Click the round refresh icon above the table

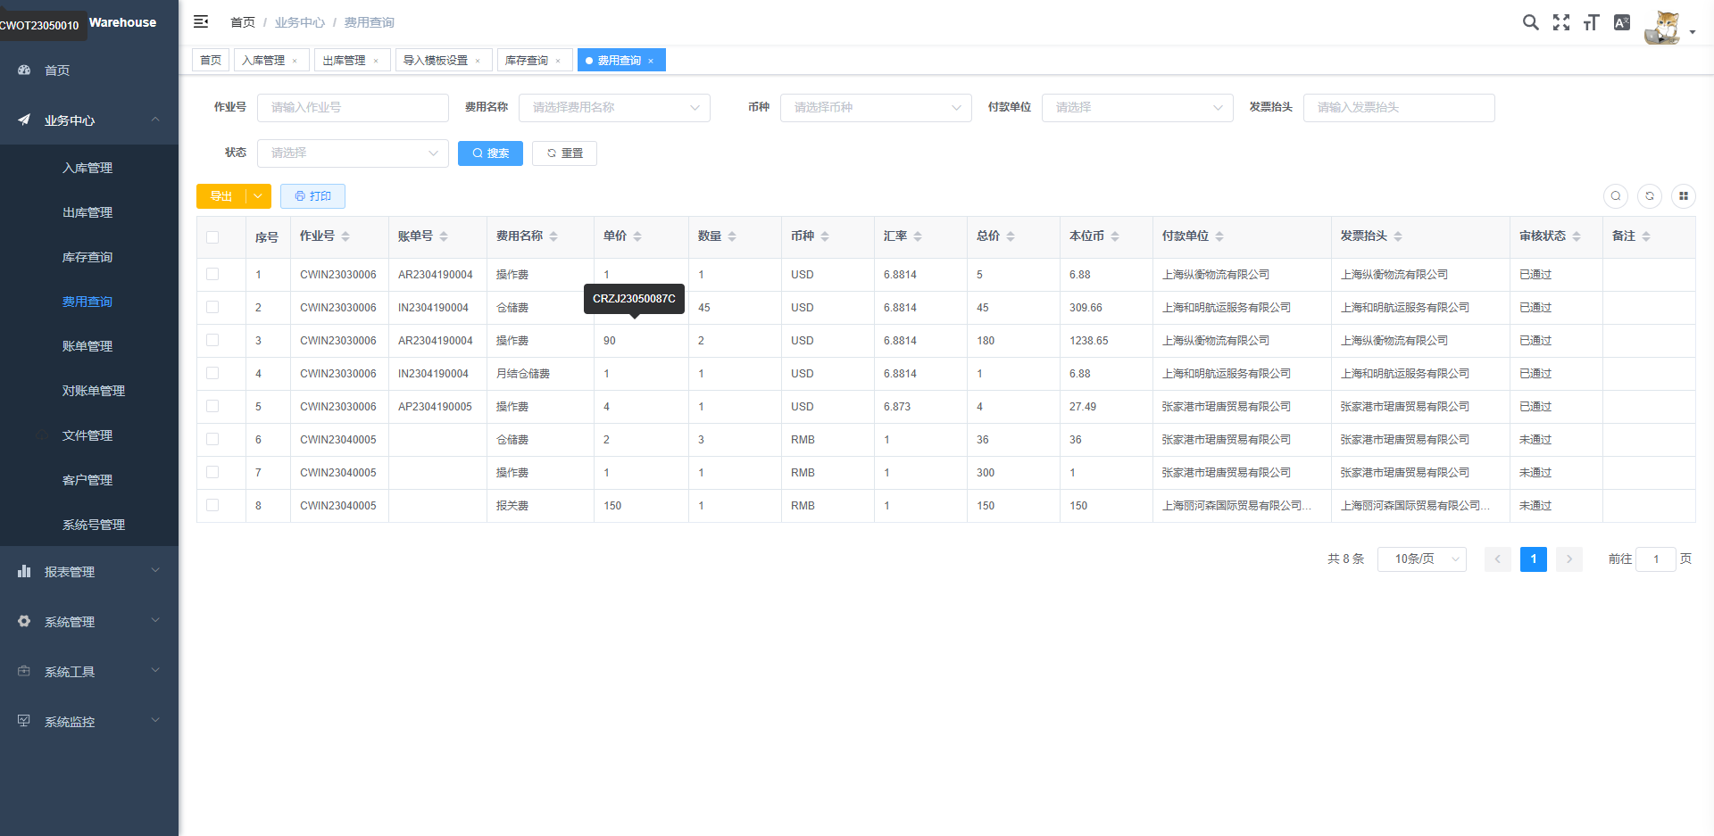click(x=1650, y=196)
